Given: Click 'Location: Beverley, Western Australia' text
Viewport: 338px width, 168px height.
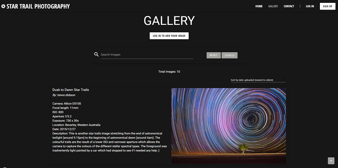Looking at the screenshot, I should 76,125.
